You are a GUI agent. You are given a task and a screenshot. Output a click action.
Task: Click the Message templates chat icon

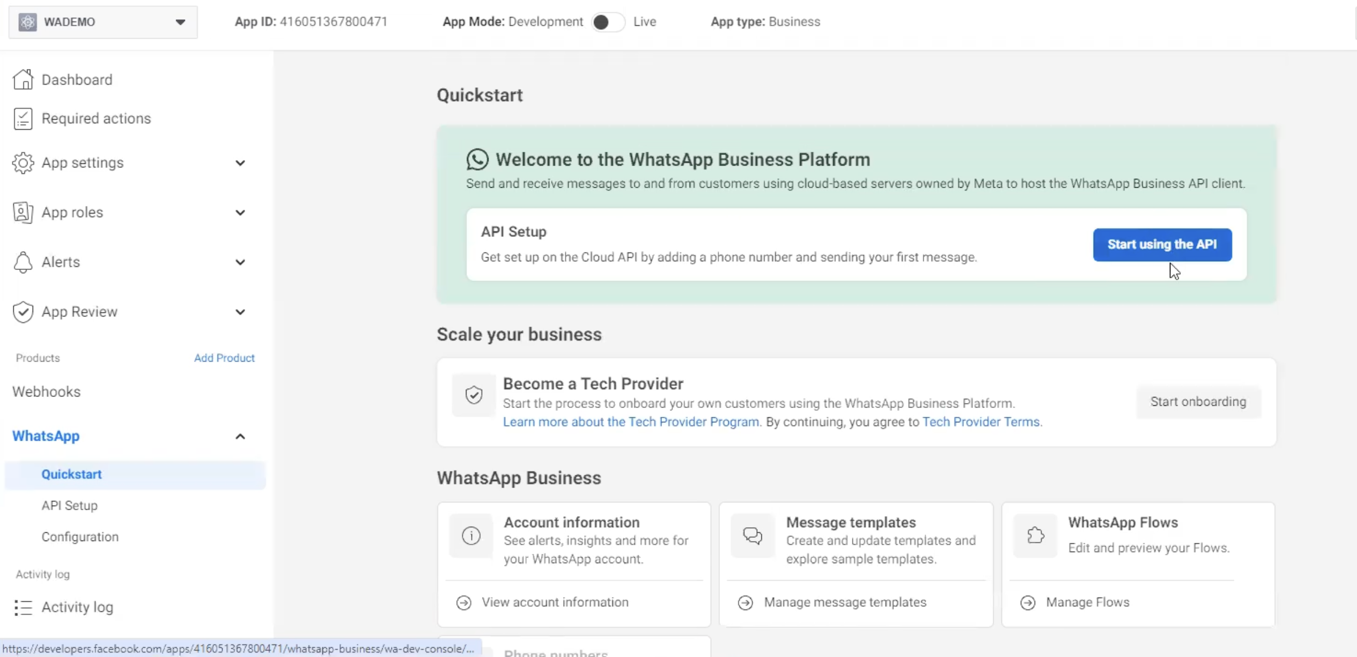(752, 536)
